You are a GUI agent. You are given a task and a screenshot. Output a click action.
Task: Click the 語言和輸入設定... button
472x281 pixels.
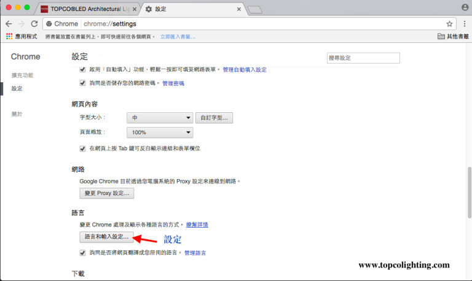(x=106, y=237)
